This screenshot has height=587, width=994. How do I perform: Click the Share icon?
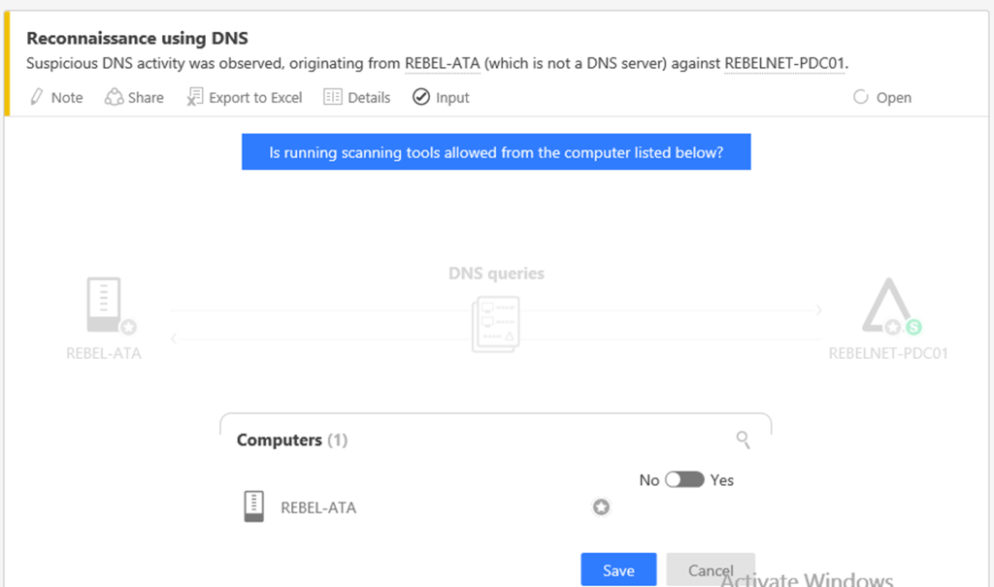[x=115, y=97]
